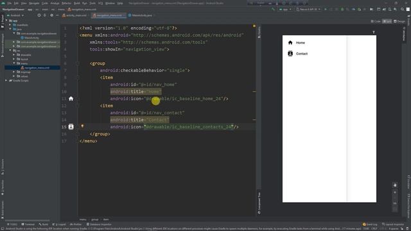Viewport: 411px width, 231px height.
Task: Switch editor to Design view mode
Action: click(x=399, y=21)
